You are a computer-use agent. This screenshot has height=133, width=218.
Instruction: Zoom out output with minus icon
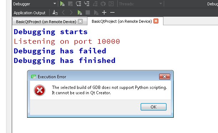(112, 12)
